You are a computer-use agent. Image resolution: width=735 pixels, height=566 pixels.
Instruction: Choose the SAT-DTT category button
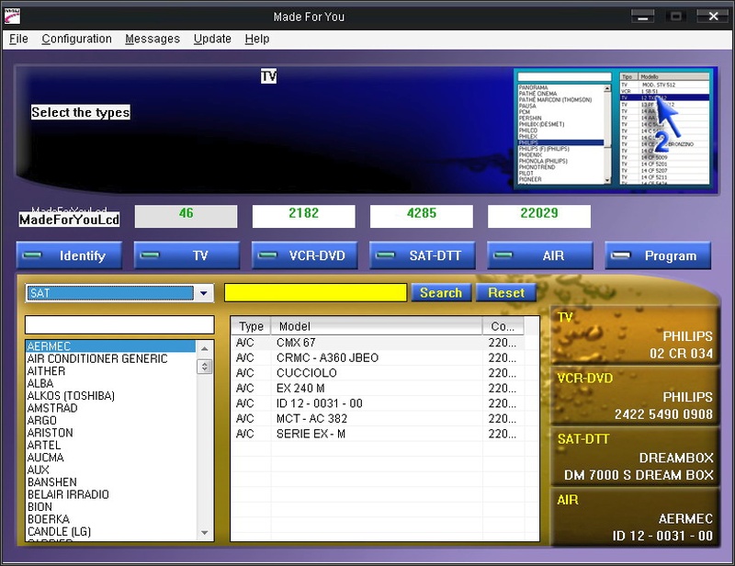422,255
